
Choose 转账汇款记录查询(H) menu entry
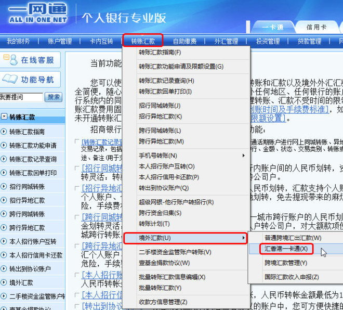pyautogui.click(x=166, y=81)
